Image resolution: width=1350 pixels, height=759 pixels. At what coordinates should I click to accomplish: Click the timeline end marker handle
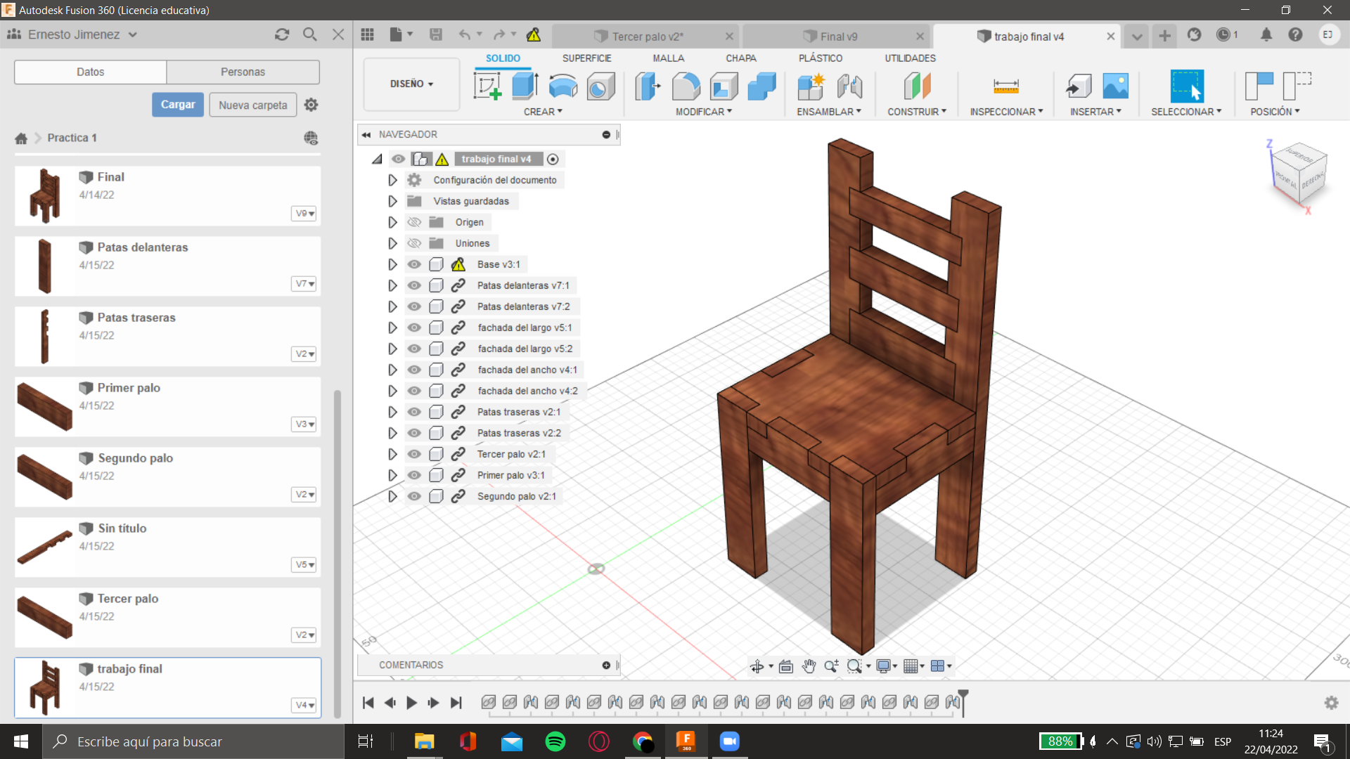(963, 696)
